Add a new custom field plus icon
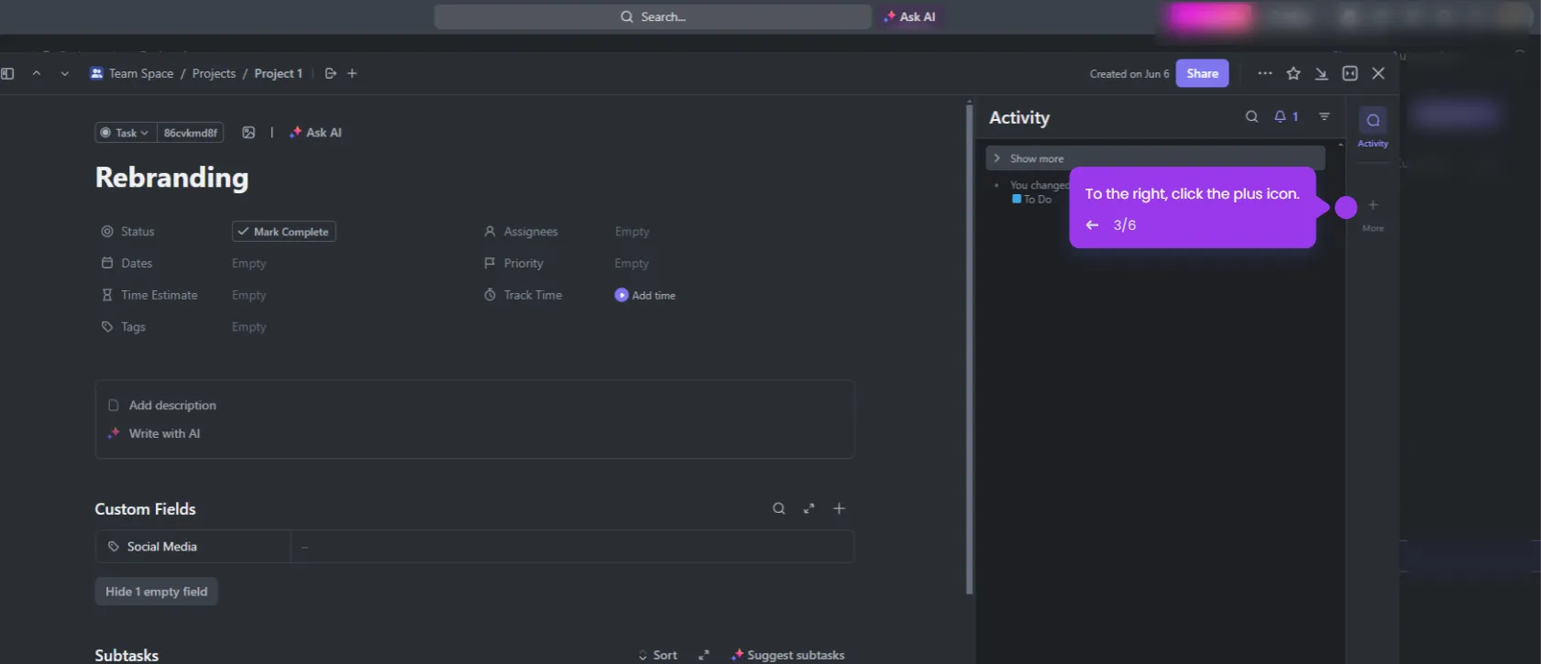The width and height of the screenshot is (1541, 664). 839,509
